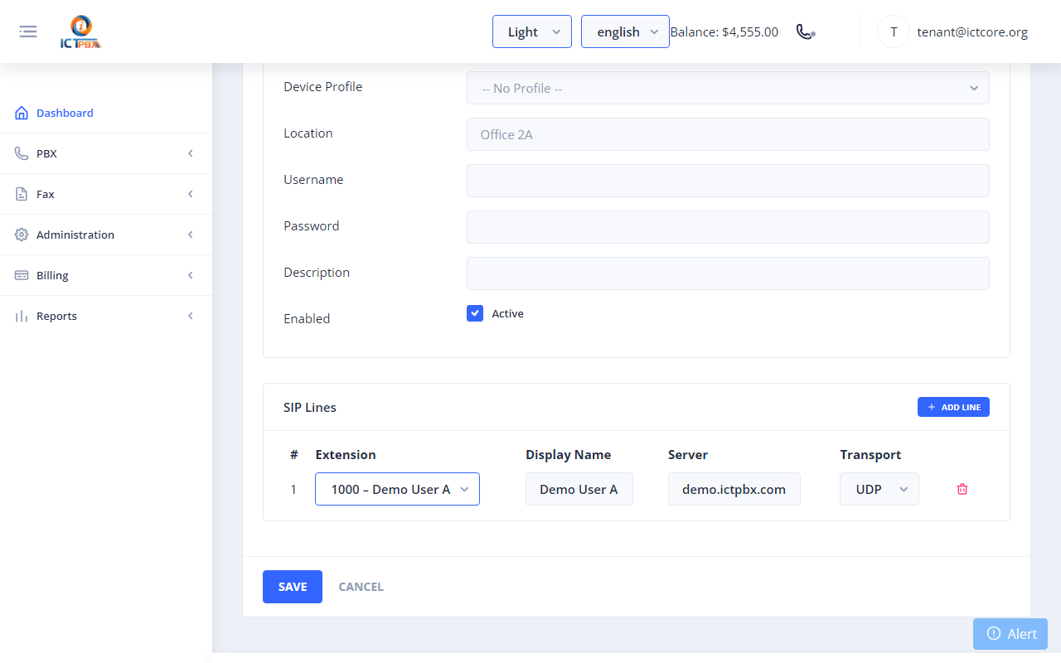This screenshot has width=1061, height=663.
Task: Click the Dashboard home icon
Action: pyautogui.click(x=22, y=113)
